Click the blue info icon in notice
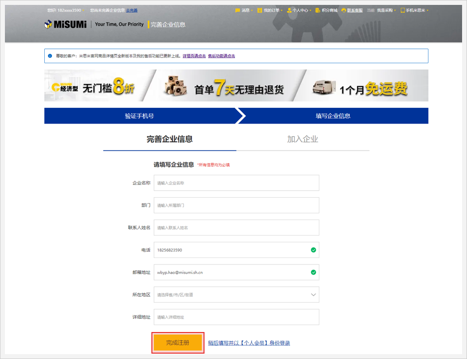 click(50, 56)
